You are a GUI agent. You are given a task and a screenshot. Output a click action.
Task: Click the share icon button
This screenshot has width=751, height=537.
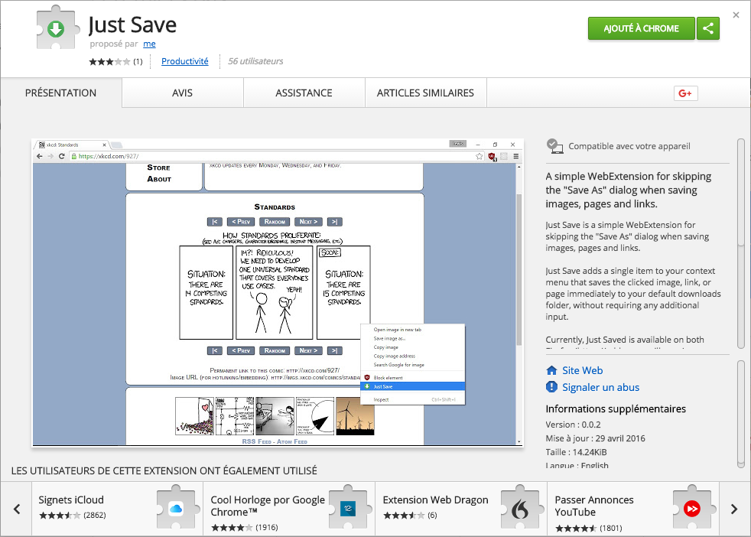click(708, 29)
